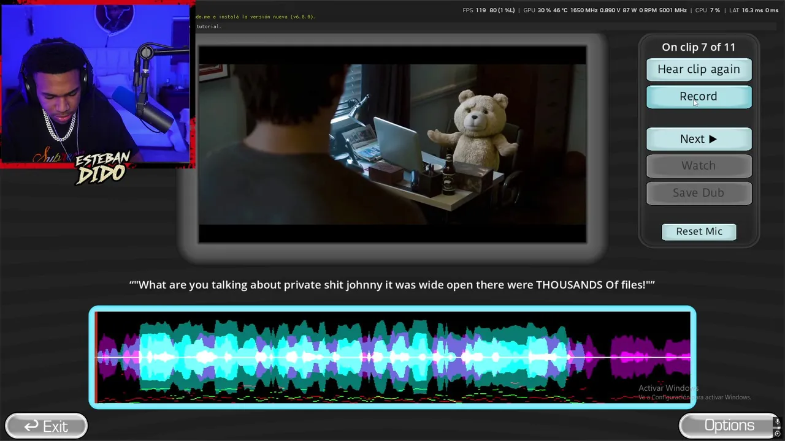This screenshot has height=441, width=785.
Task: Replay audio with Hear clip again
Action: tap(699, 69)
